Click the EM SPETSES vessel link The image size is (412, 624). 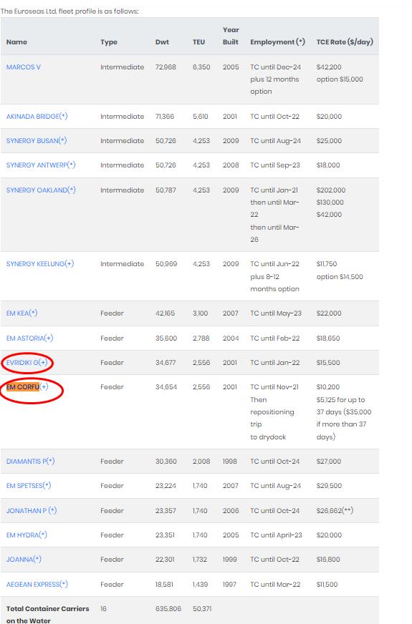point(28,485)
